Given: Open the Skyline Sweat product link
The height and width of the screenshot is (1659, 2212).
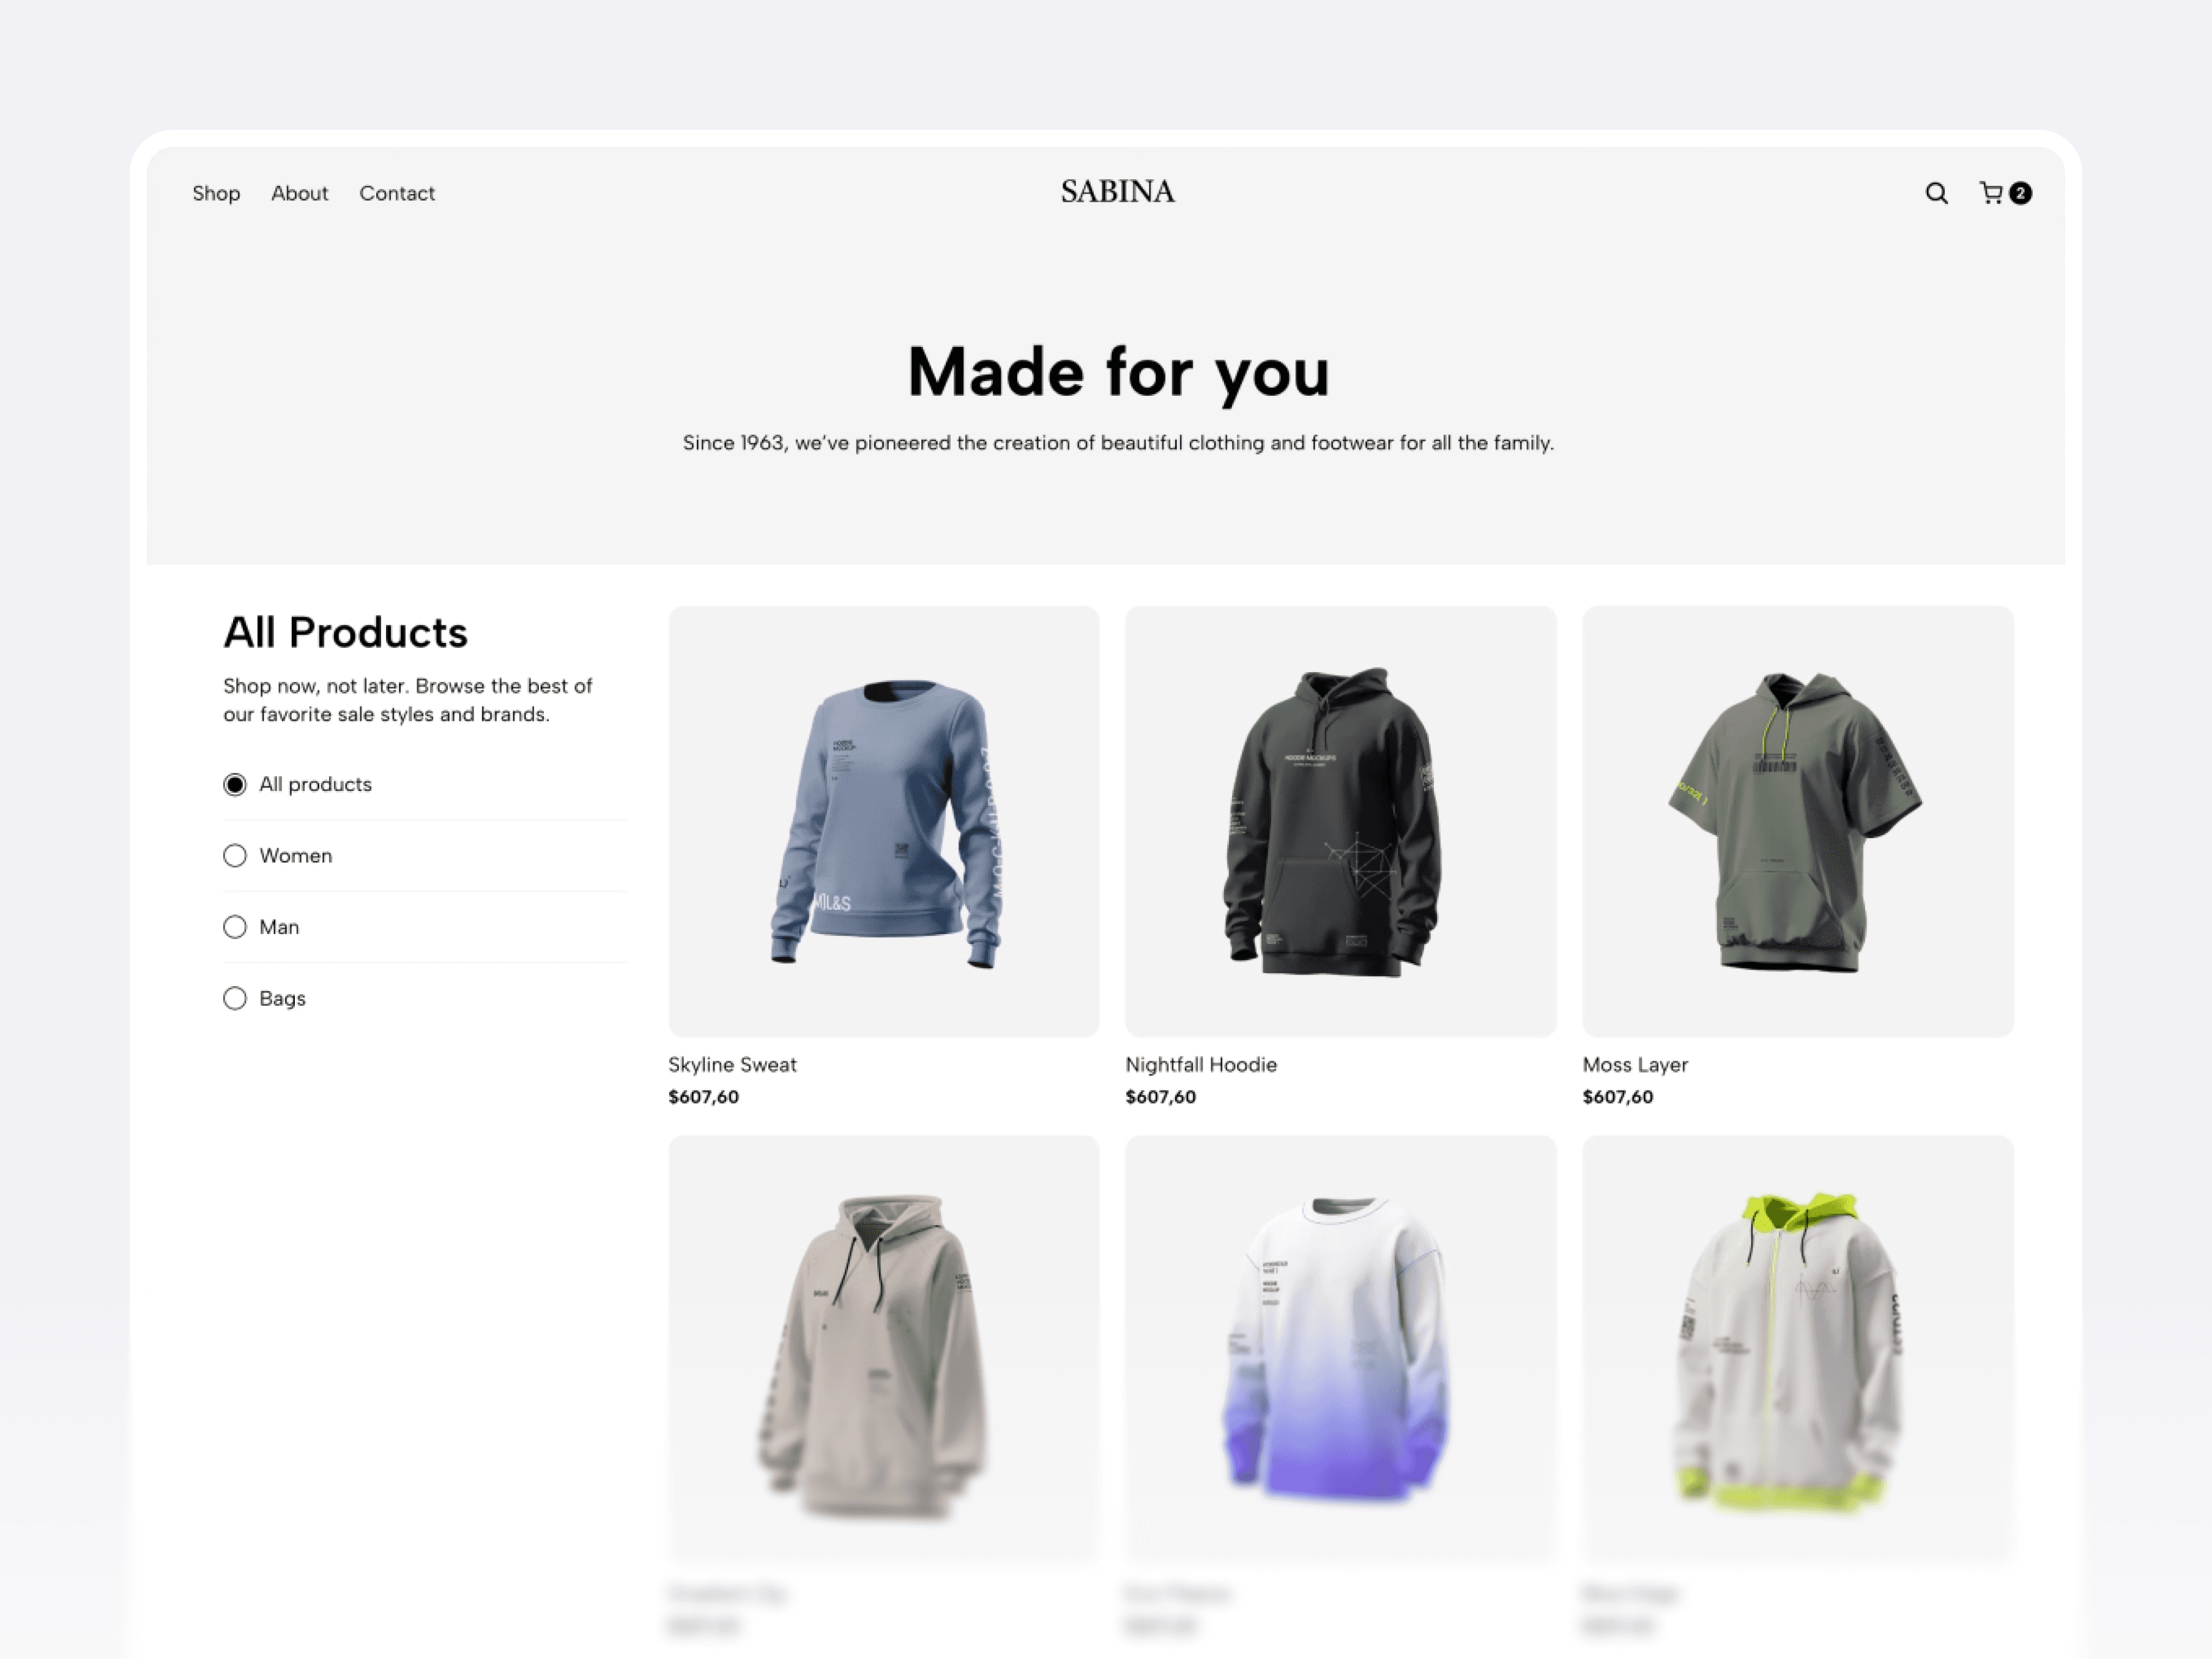Looking at the screenshot, I should (x=732, y=1064).
